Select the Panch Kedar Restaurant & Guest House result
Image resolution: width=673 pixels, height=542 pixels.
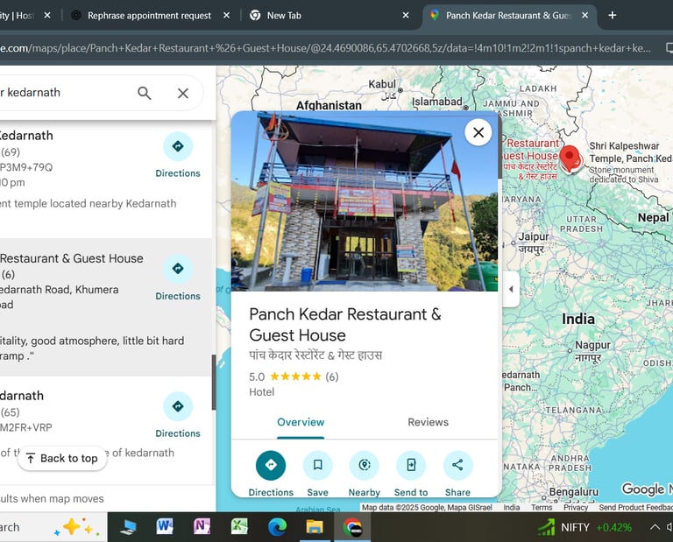click(x=105, y=307)
